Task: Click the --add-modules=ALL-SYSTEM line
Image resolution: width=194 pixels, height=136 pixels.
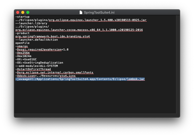Action: tap(37, 66)
